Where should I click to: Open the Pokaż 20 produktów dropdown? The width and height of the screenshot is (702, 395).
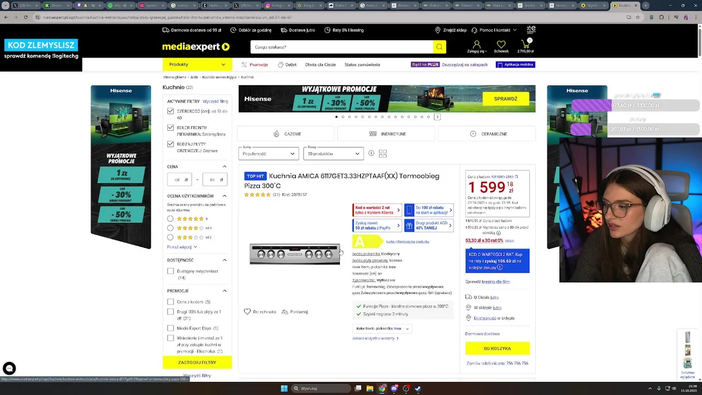click(333, 154)
